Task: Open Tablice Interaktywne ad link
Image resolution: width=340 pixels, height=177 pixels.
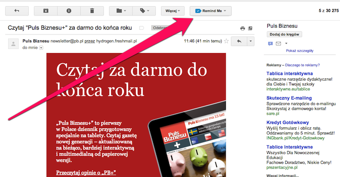Action: (x=289, y=147)
